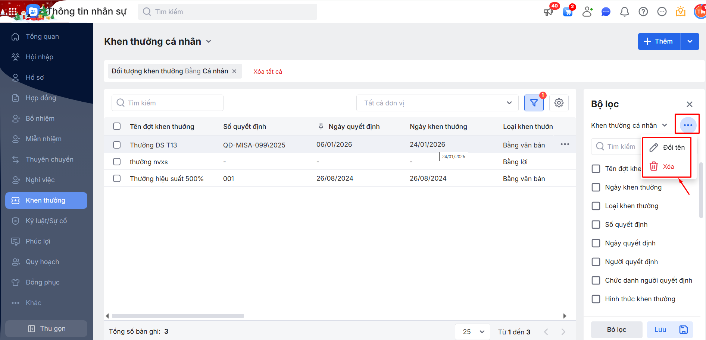The width and height of the screenshot is (706, 340).
Task: Click the Lưu button
Action: [660, 330]
